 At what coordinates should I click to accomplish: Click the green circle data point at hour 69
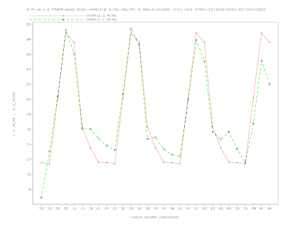229,132
